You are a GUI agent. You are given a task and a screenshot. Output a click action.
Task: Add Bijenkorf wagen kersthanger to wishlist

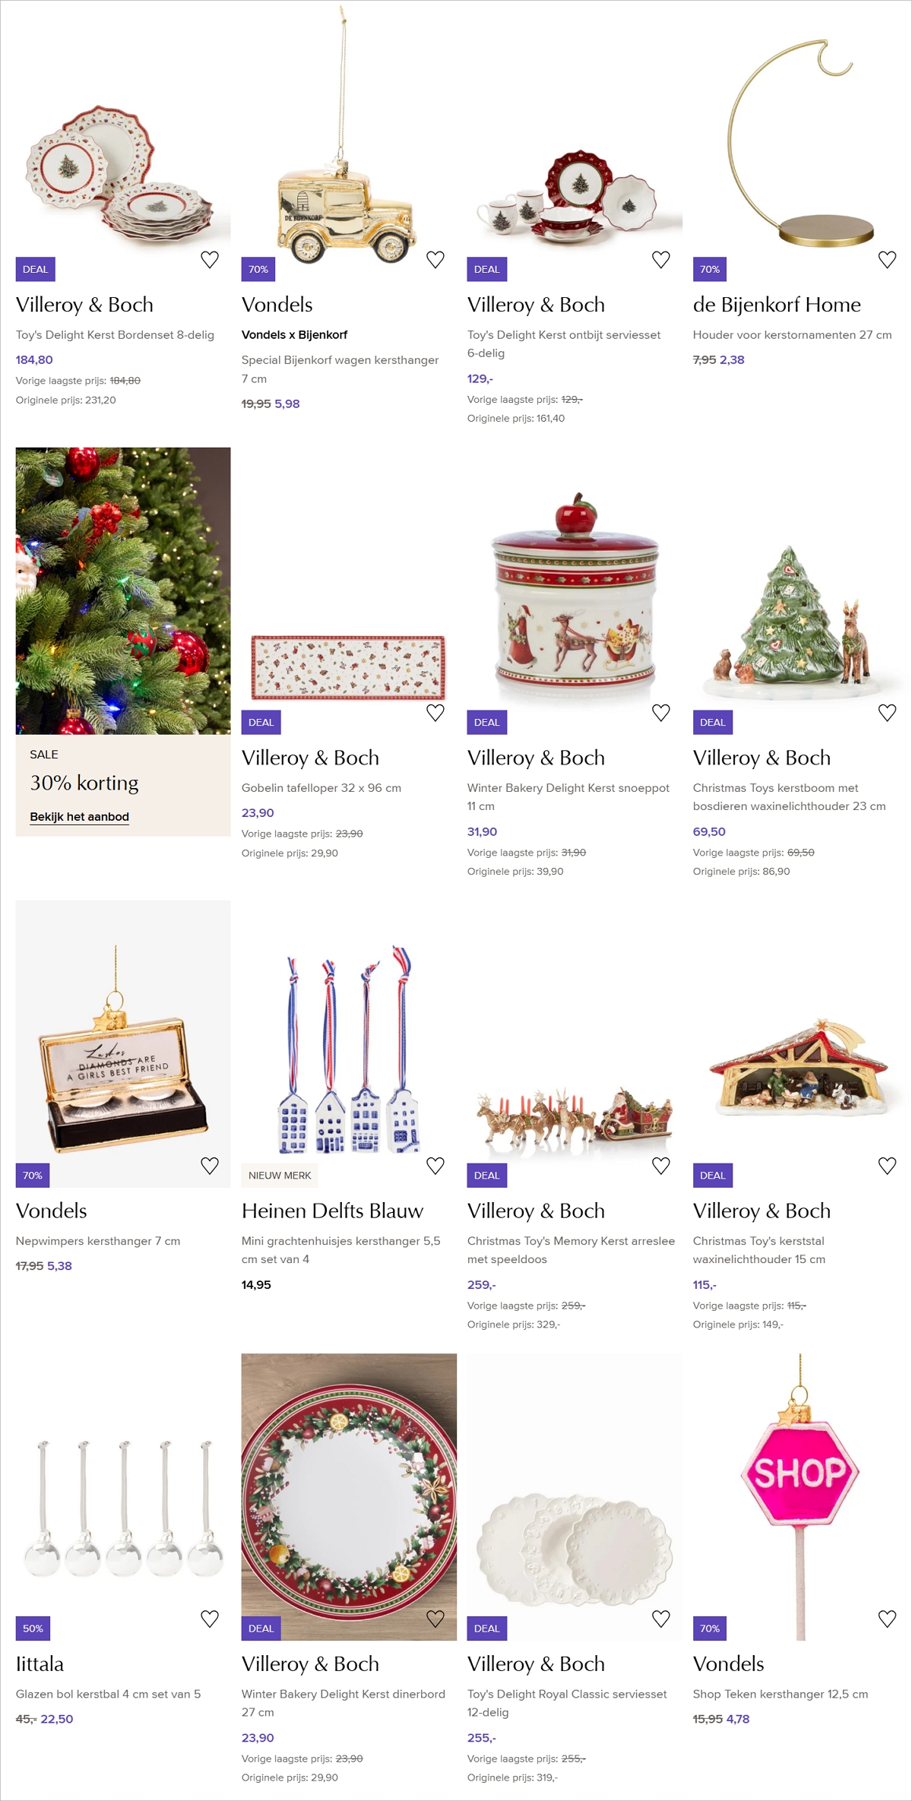coord(435,260)
